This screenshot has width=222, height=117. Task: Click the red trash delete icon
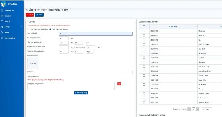[119, 84]
